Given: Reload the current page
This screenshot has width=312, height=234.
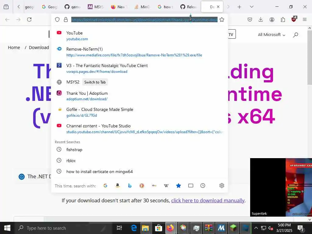Looking at the screenshot, I should [29, 19].
